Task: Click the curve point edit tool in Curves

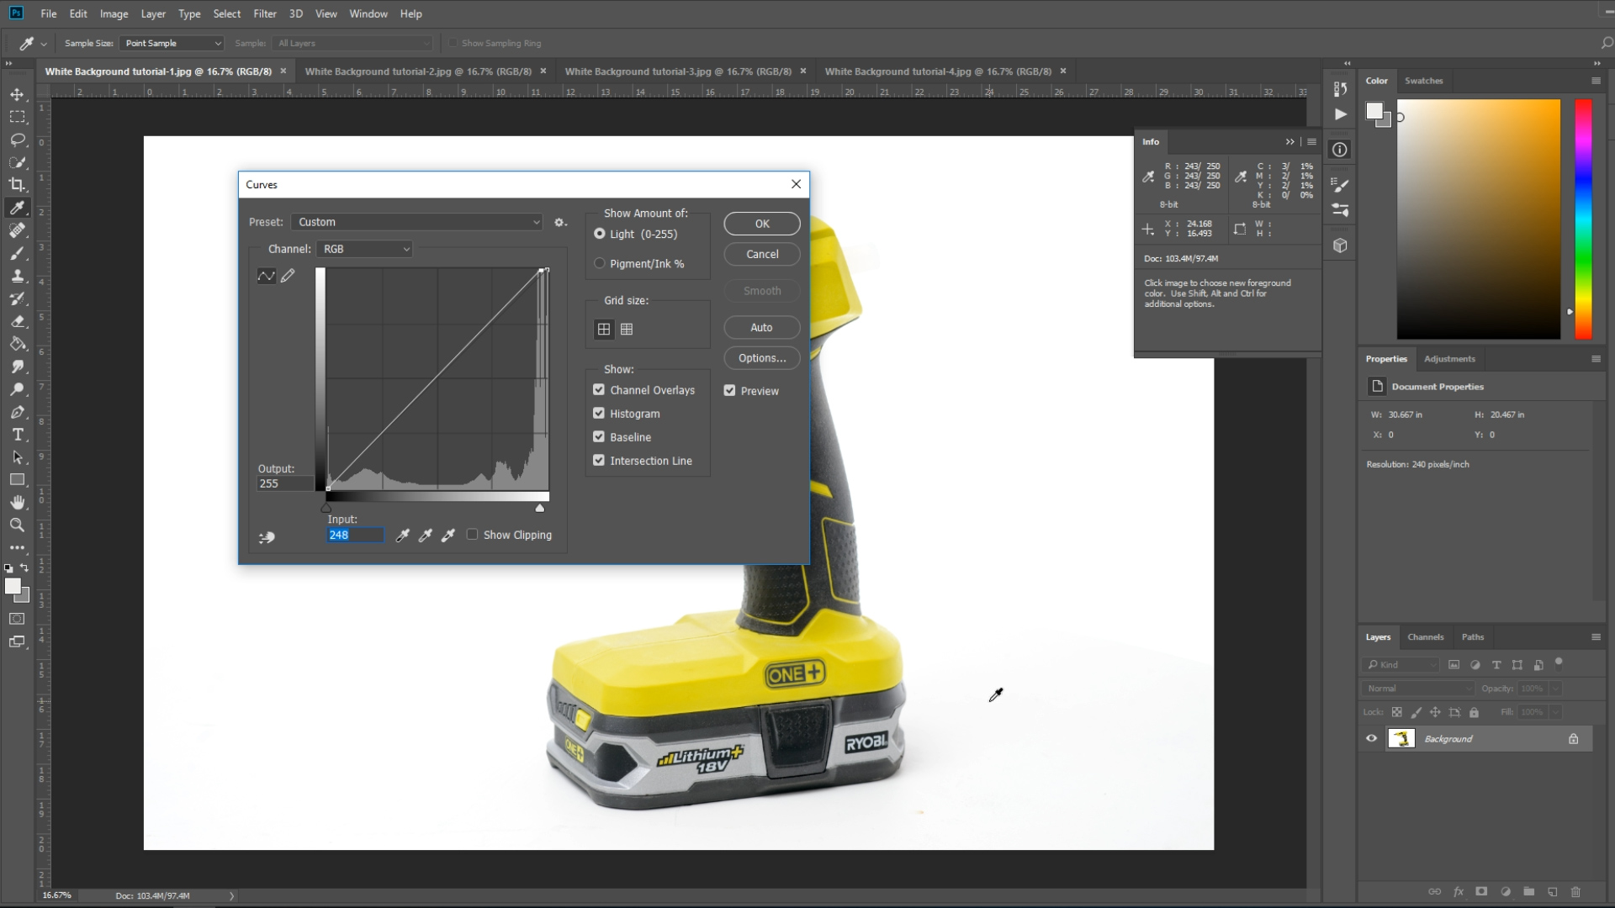Action: [266, 276]
